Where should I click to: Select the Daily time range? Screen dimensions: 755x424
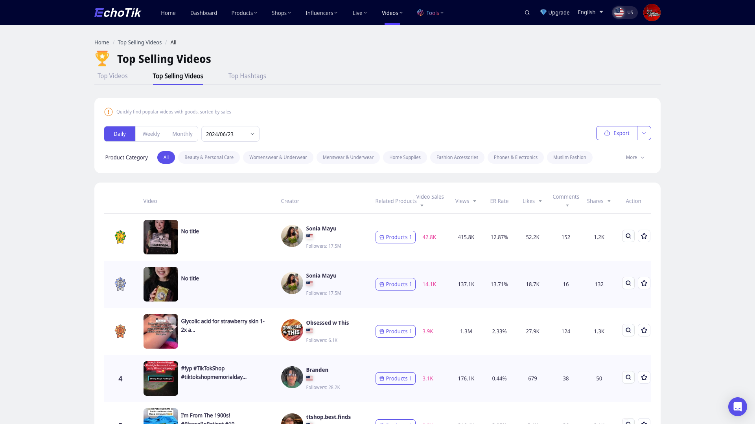pos(120,134)
